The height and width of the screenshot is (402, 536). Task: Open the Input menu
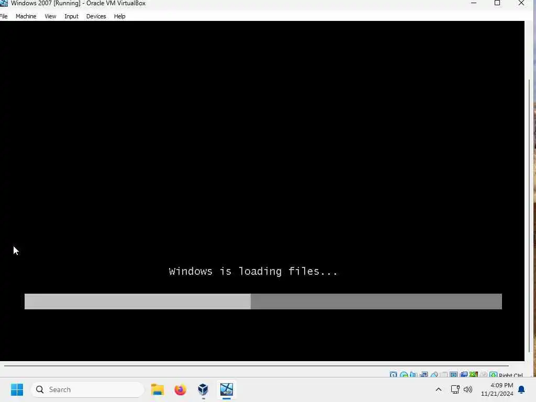coord(71,16)
